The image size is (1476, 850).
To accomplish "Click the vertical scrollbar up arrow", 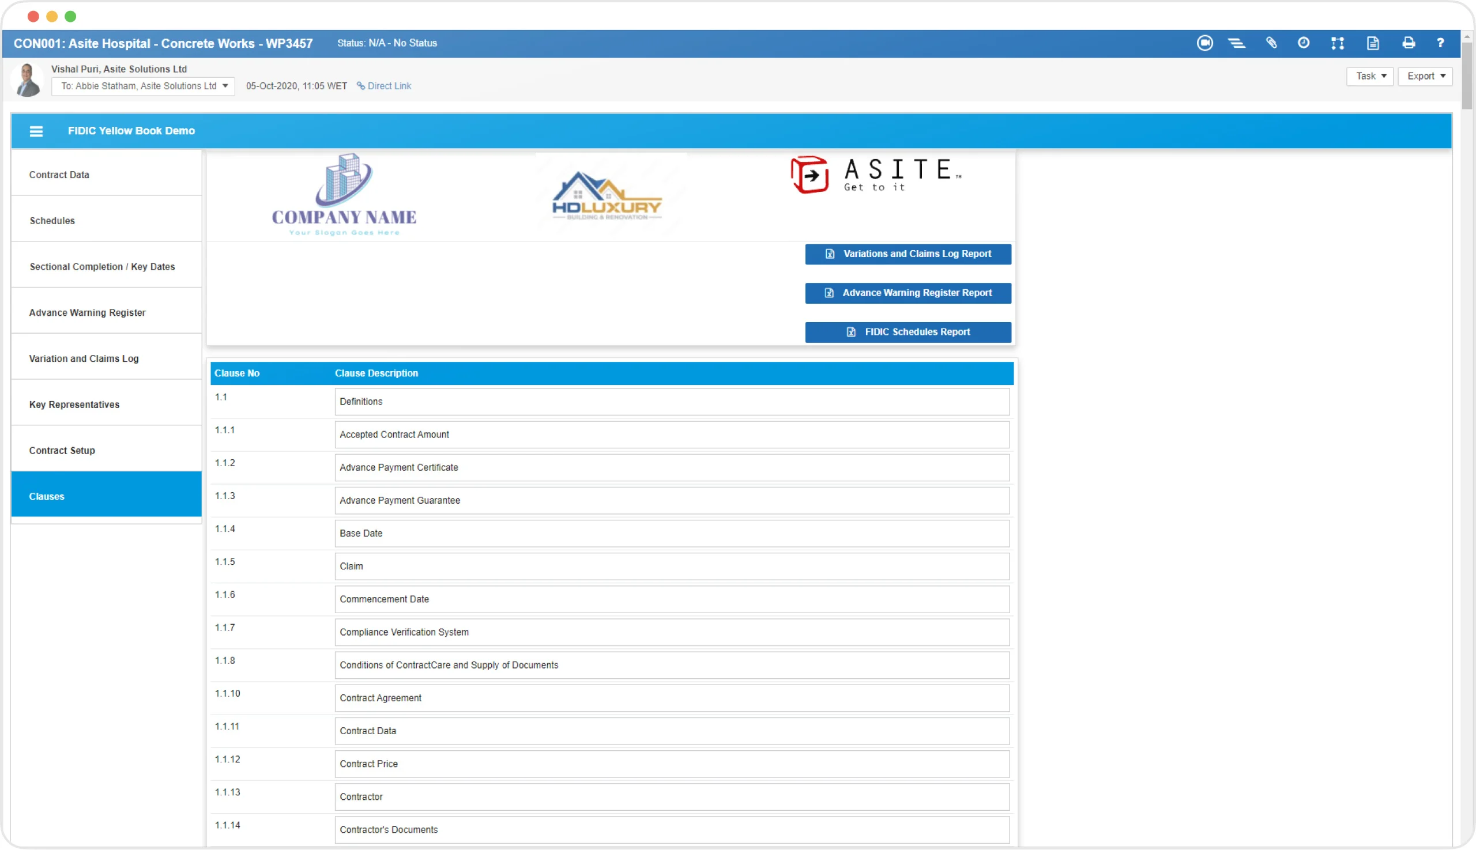I will coord(1467,37).
